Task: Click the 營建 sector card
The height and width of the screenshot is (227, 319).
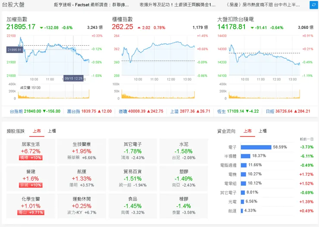Action: coord(31,178)
